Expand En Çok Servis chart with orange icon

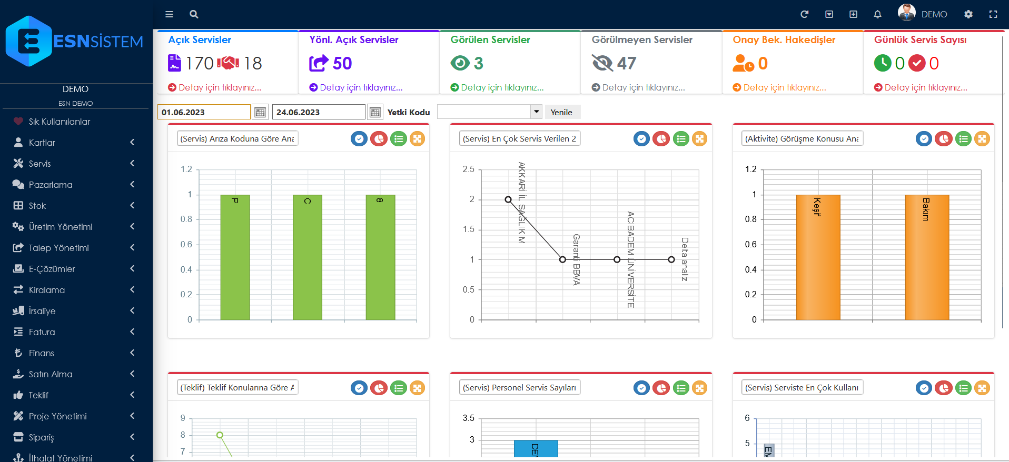pos(699,139)
